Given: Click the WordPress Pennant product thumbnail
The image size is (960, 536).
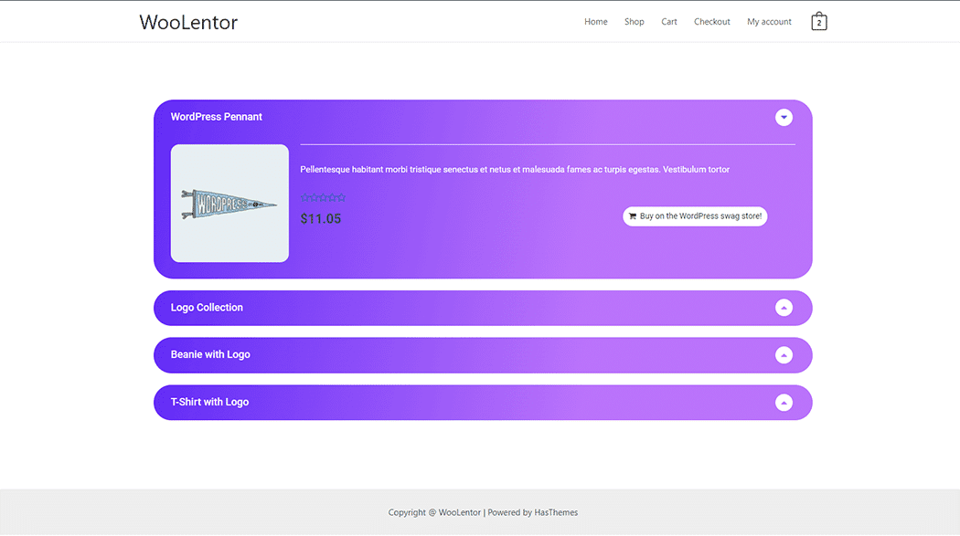Looking at the screenshot, I should click(229, 203).
